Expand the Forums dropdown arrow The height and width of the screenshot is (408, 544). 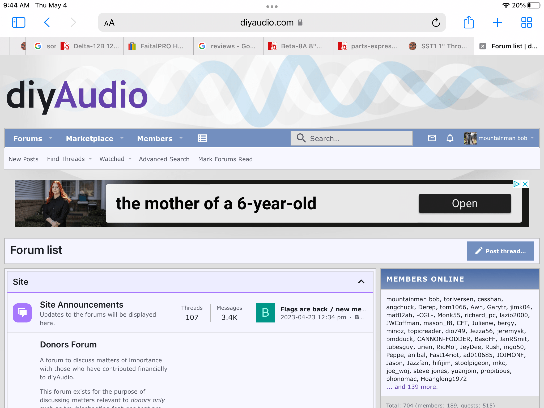point(50,138)
